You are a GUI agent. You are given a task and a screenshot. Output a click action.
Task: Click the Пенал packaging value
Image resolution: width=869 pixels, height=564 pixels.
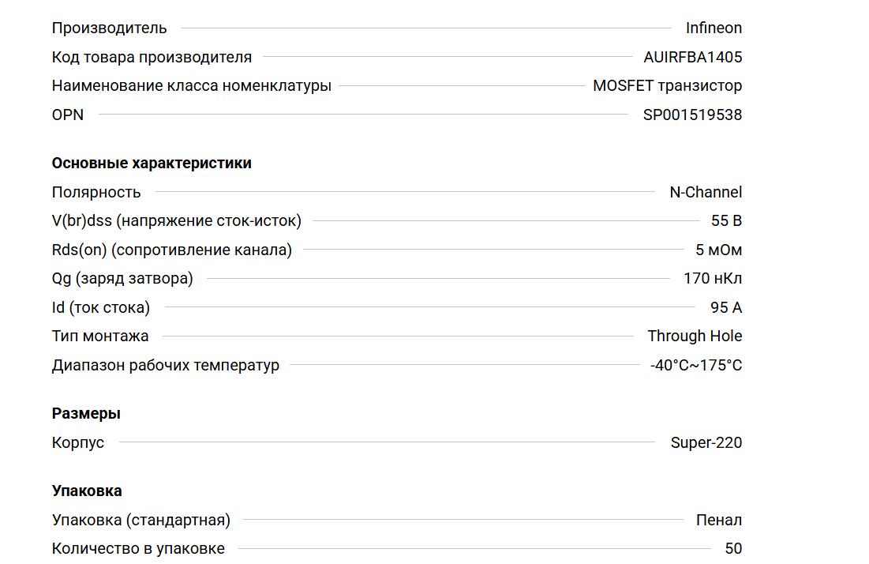coord(719,521)
